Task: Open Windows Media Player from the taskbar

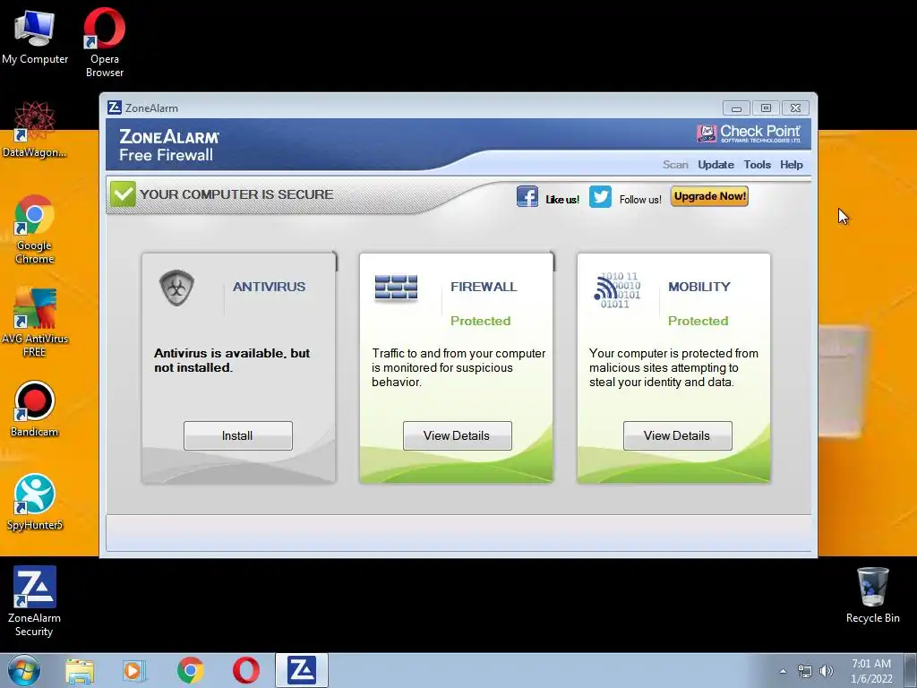Action: tap(134, 671)
